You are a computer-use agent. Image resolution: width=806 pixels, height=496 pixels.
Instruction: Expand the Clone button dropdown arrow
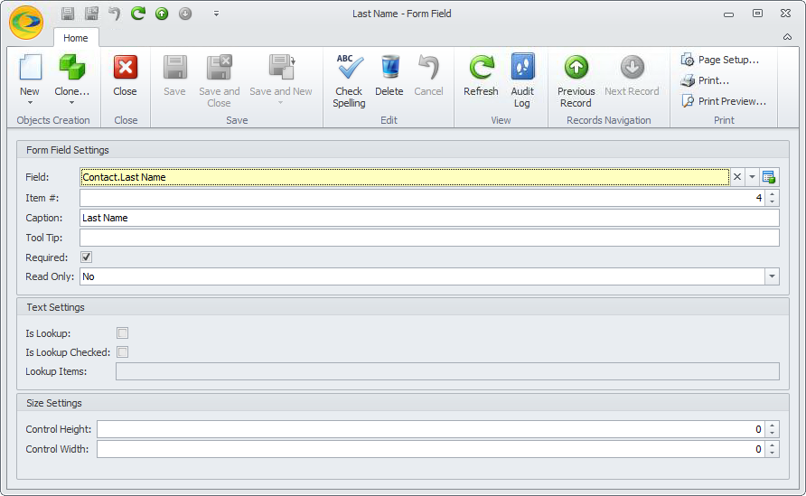pyautogui.click(x=72, y=103)
